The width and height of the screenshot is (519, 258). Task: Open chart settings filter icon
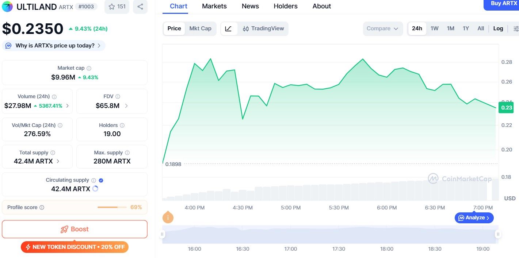(x=516, y=29)
